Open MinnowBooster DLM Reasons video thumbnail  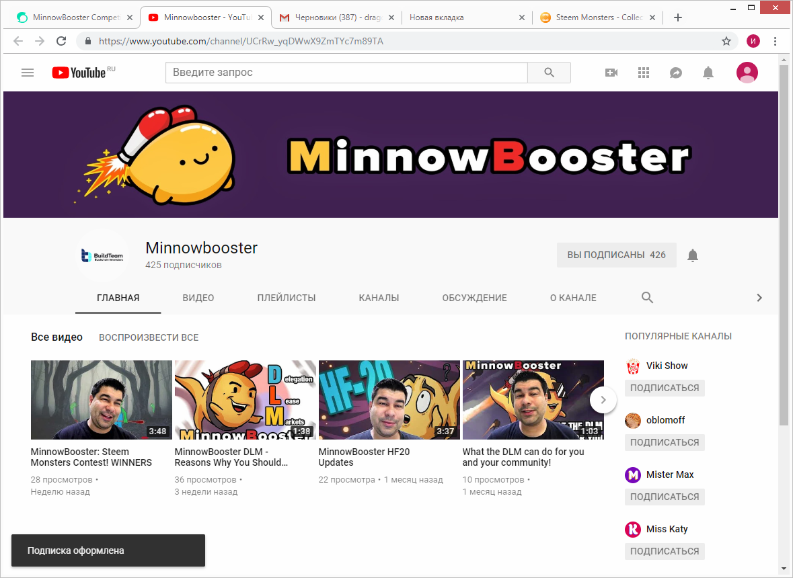click(x=246, y=400)
